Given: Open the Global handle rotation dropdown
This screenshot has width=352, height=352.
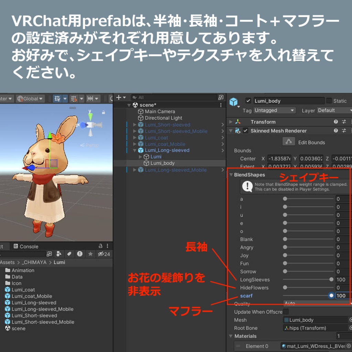Looking at the screenshot, I should coord(30,99).
